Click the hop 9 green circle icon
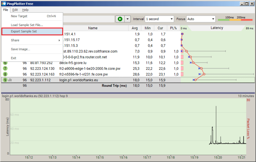Viewport: 256px width, 162px height. point(5,80)
